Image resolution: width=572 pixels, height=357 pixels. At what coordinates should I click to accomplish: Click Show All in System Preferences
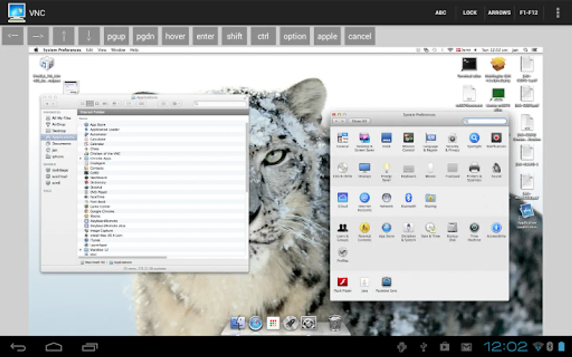pyautogui.click(x=359, y=121)
